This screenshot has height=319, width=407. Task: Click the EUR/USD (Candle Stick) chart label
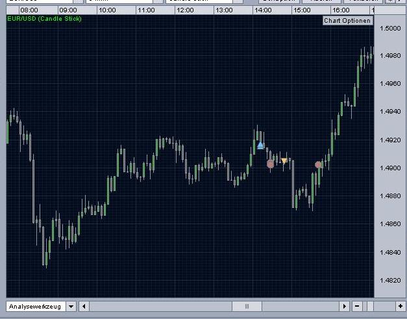click(44, 19)
